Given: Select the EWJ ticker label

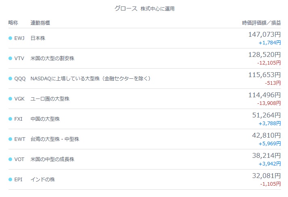Looking at the screenshot, I should click(x=19, y=38).
